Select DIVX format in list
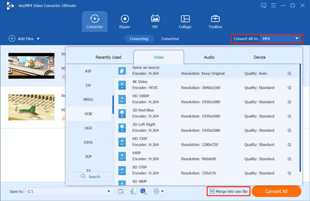This screenshot has width=310, height=201. click(x=88, y=142)
